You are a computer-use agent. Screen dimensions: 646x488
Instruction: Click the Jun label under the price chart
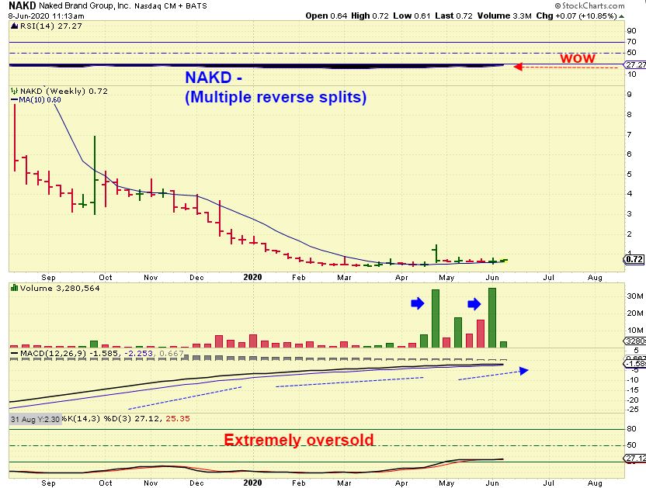click(492, 278)
